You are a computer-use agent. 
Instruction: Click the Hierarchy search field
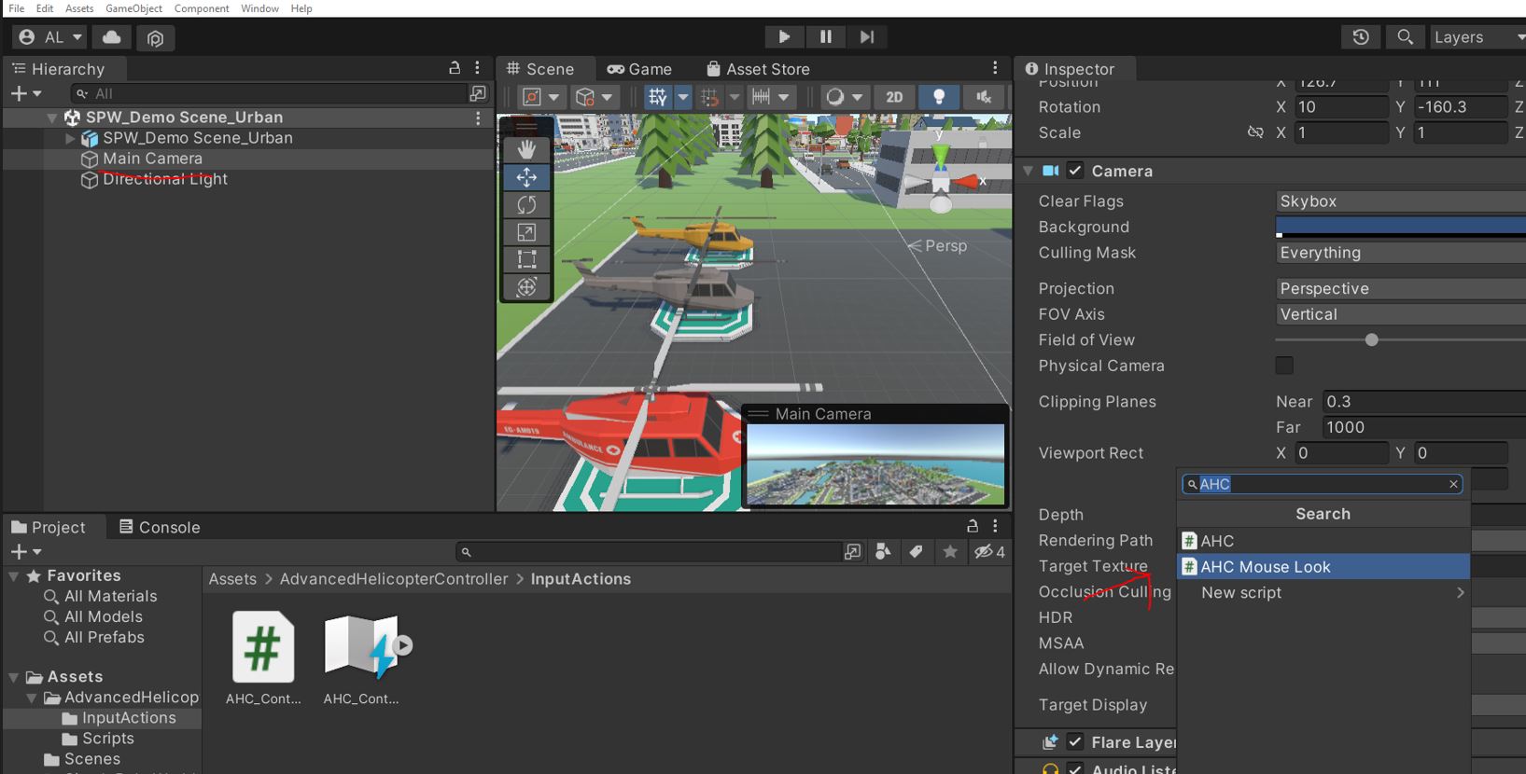[x=269, y=93]
